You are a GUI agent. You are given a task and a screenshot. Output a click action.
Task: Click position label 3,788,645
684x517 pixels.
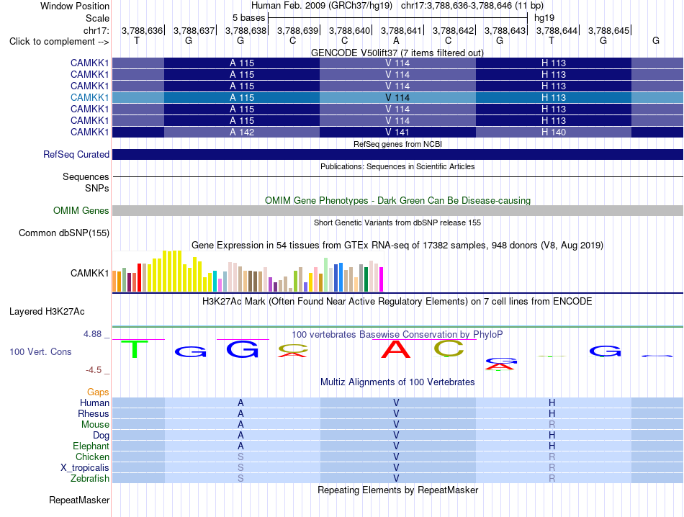click(x=609, y=30)
